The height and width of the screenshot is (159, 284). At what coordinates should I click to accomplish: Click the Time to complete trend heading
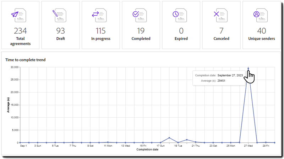point(25,60)
